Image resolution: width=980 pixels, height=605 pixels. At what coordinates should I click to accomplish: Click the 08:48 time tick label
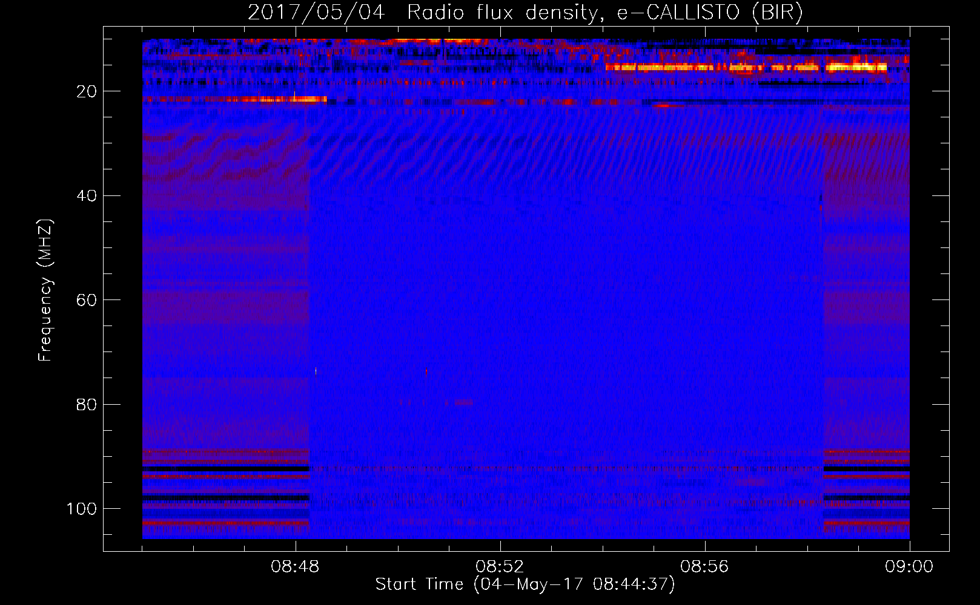(x=295, y=567)
